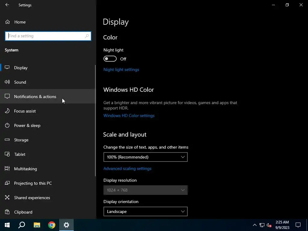
Task: Open Night light settings link
Action: (121, 69)
